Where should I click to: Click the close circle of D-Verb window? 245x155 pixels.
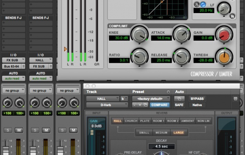(87, 86)
